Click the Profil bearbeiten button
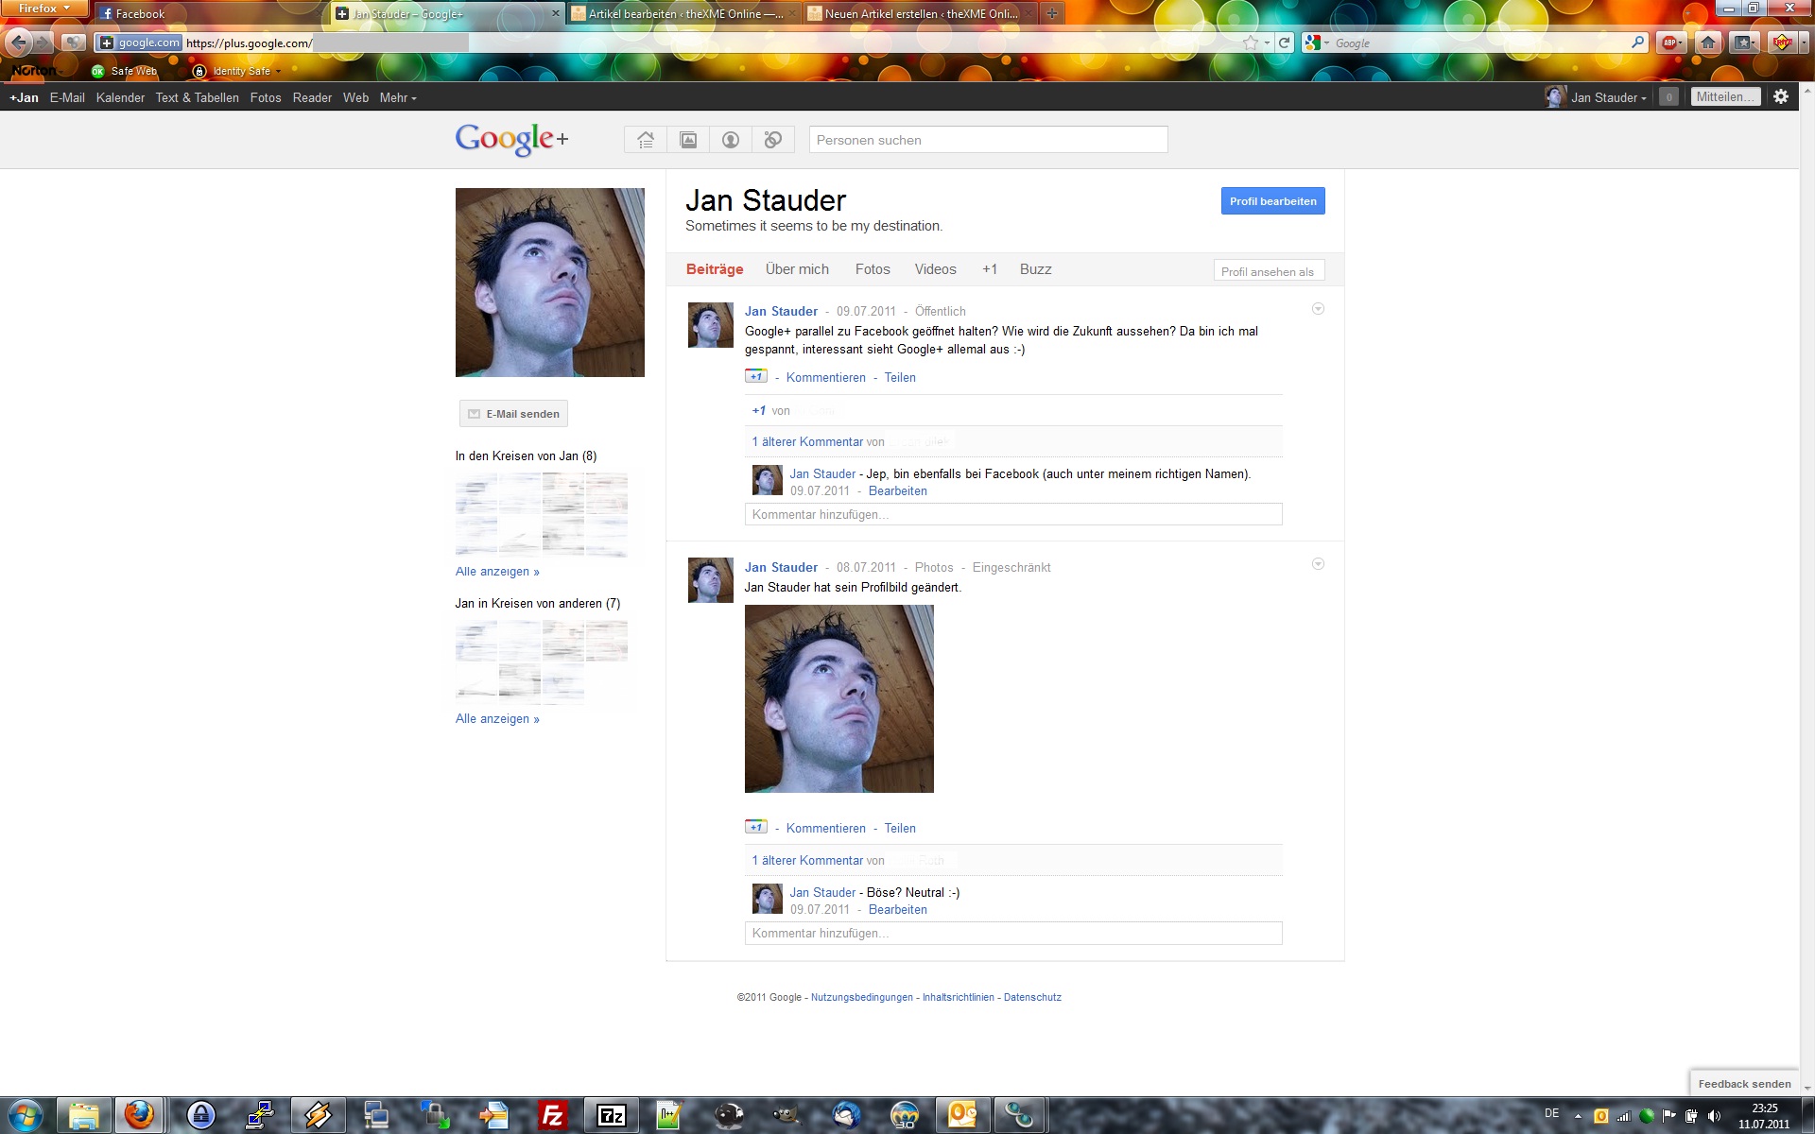 point(1272,201)
